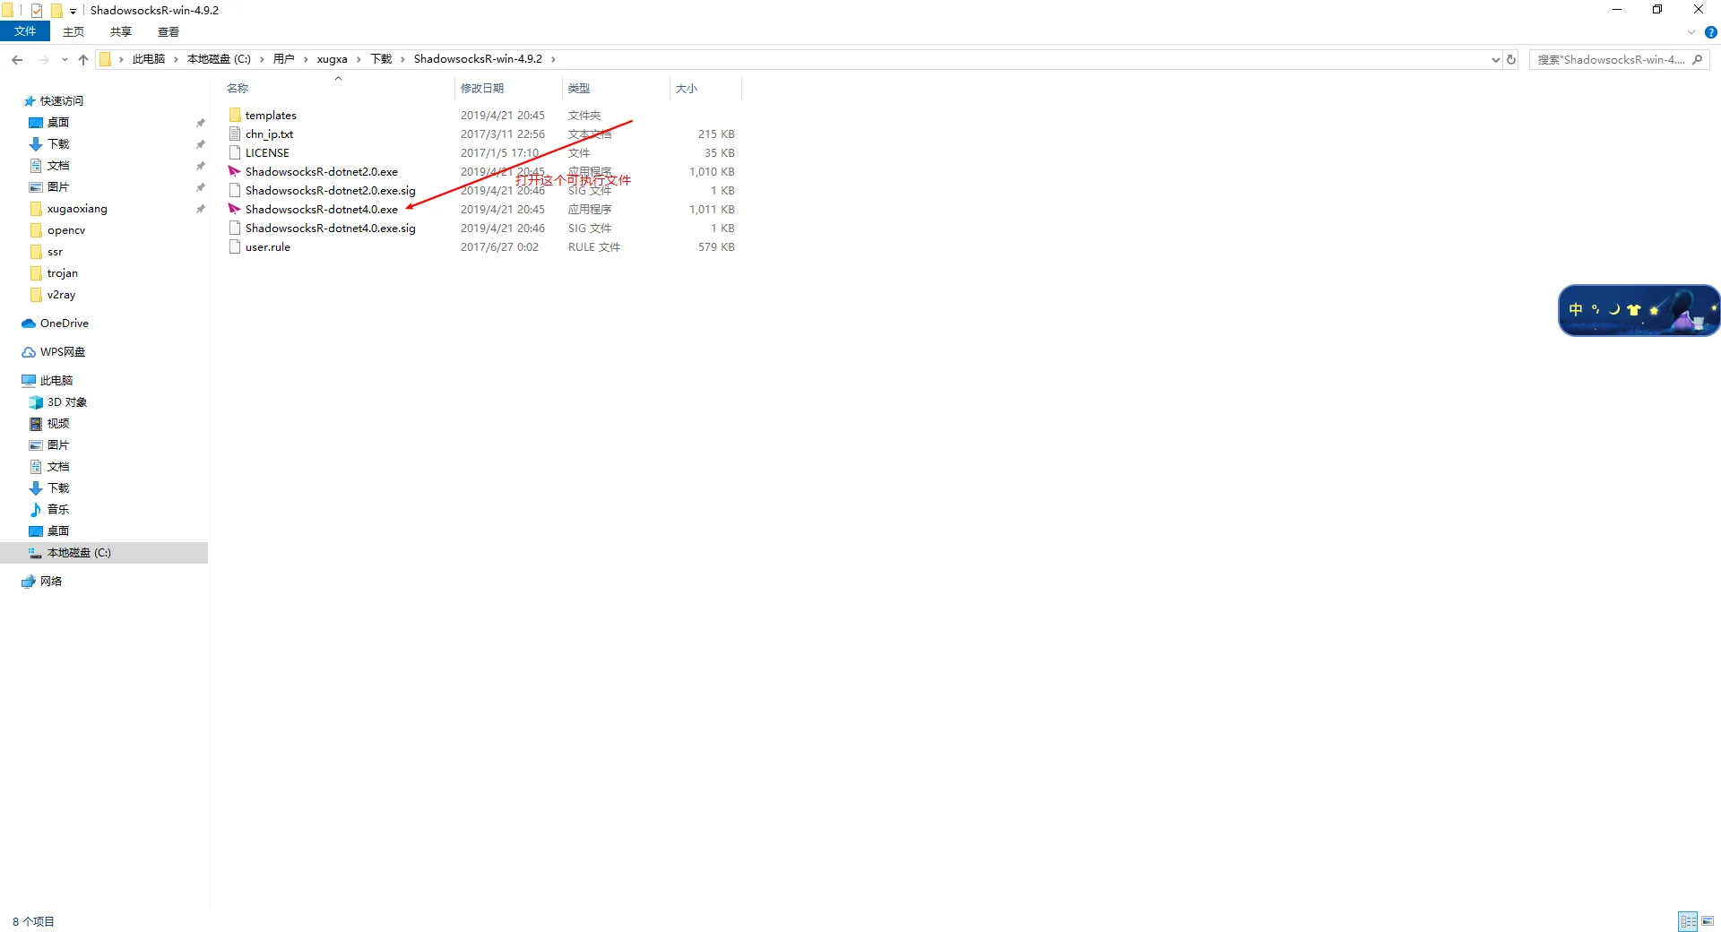The height and width of the screenshot is (932, 1721).
Task: Open pinned 桌面 under quick access
Action: 58,123
